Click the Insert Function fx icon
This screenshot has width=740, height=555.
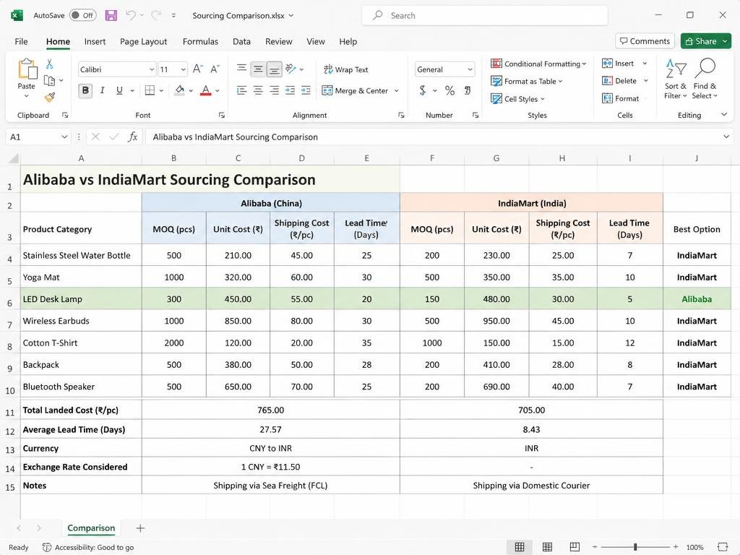[x=133, y=137]
